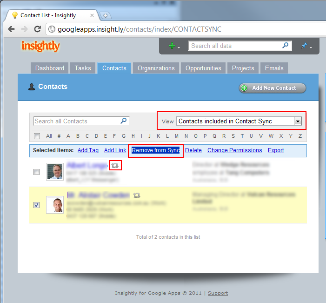Check the first contact's checkbox
This screenshot has width=326, height=303.
point(37,172)
